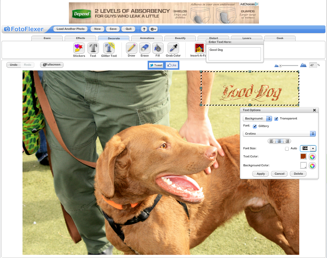Click the zoom out small mountain icon
Image resolution: width=327 pixels, height=258 pixels.
(276, 65)
